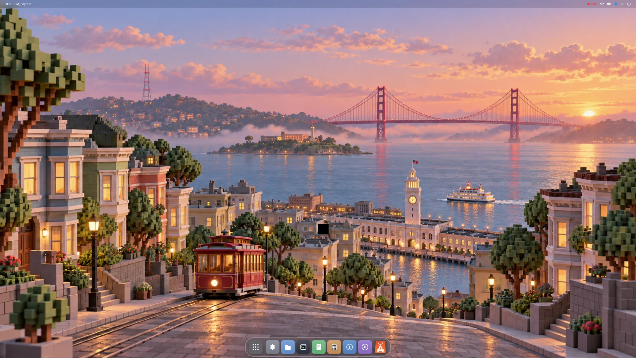
Task: Launch the green text document app
Action: (319, 347)
